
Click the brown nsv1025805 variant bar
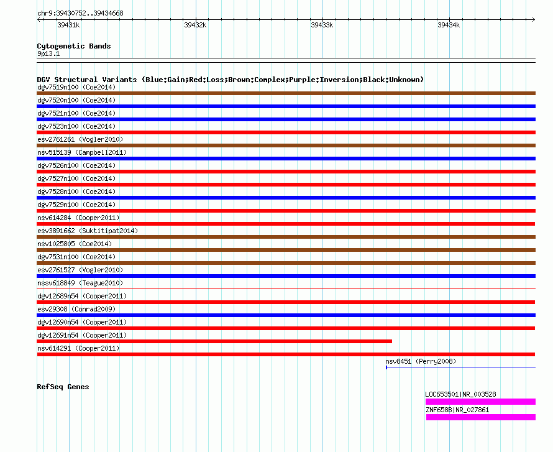pos(286,250)
